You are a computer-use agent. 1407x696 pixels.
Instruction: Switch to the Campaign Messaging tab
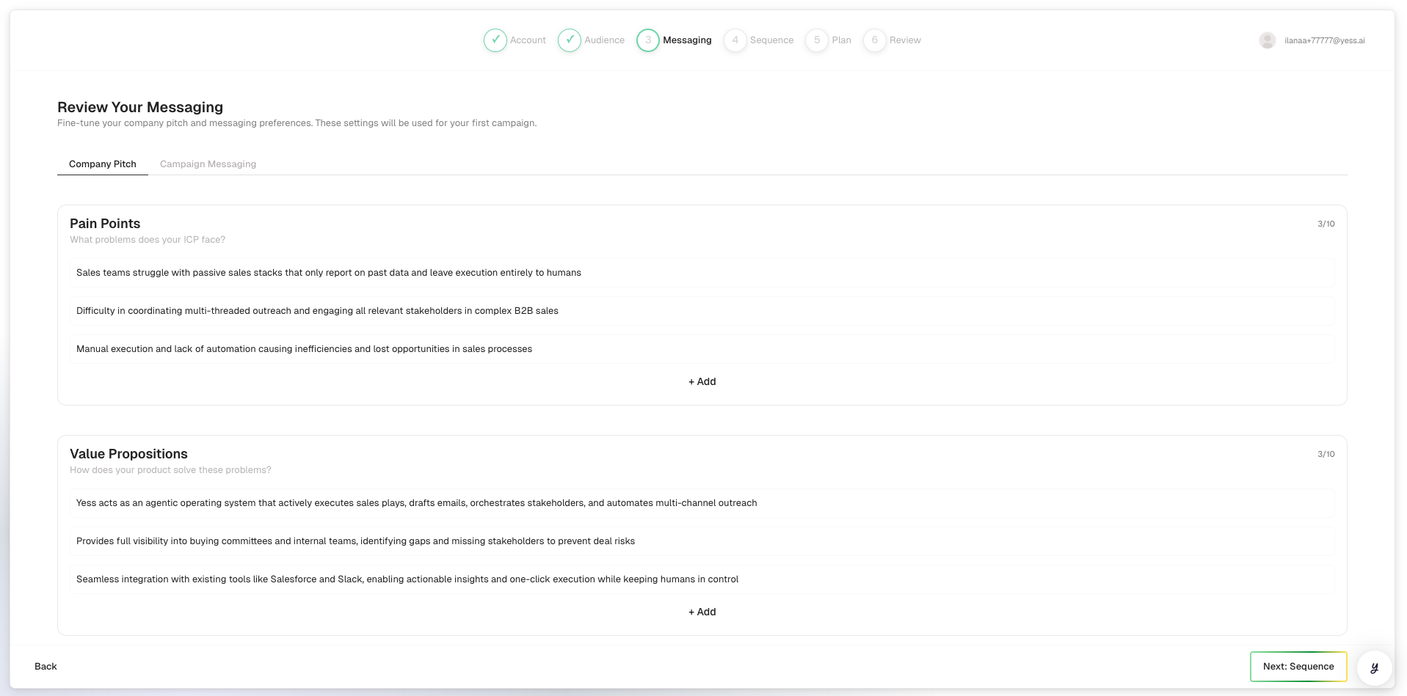[x=208, y=164]
